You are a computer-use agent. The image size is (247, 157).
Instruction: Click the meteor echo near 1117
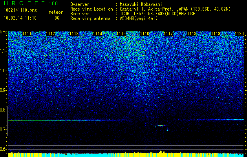161,126
